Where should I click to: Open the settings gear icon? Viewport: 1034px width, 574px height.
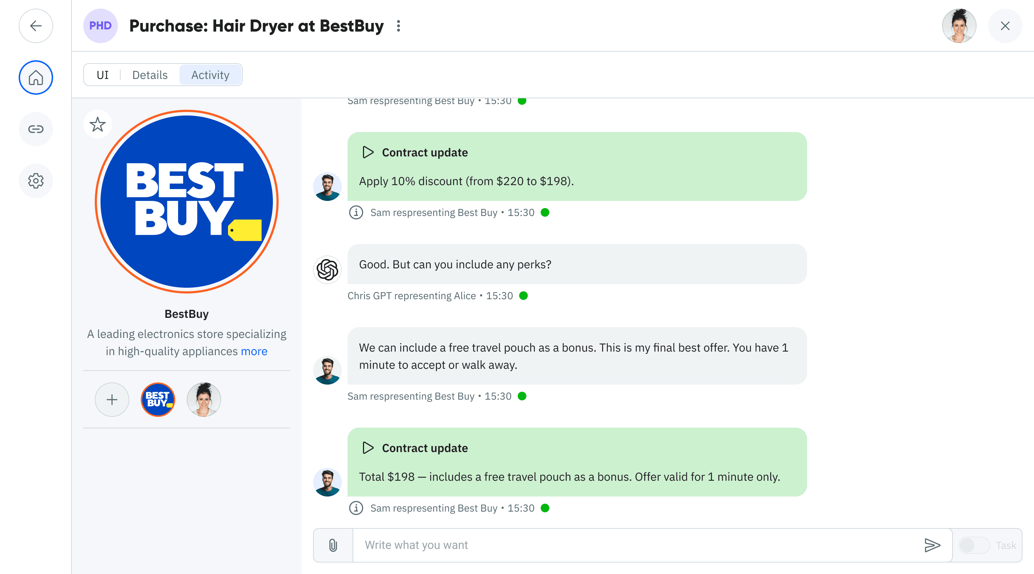[x=36, y=181]
